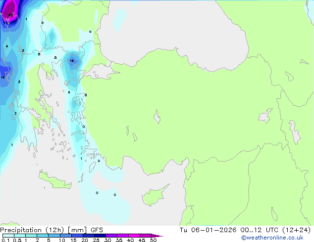Click the 10–15 mm legend swatch
The width and height of the screenshot is (314, 242).
point(66,236)
